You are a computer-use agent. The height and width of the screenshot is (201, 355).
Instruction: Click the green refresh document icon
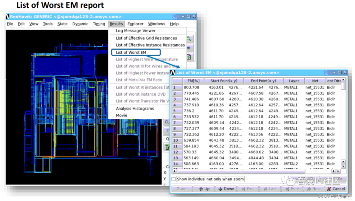pos(189,57)
